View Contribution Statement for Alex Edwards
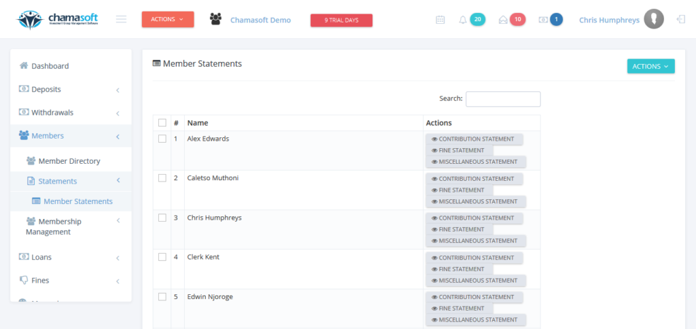The width and height of the screenshot is (696, 329). tap(474, 139)
